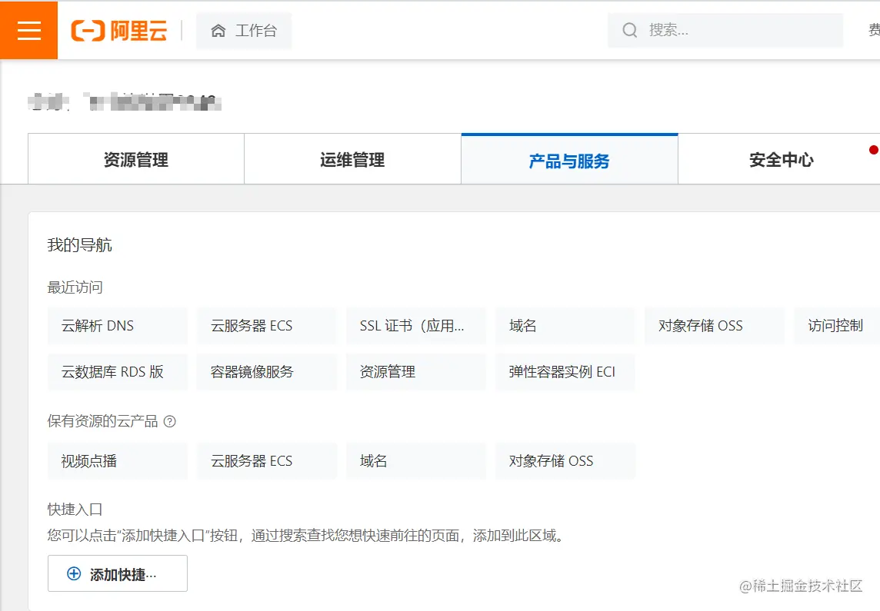This screenshot has height=611, width=880.
Task: Open the orange hamburger menu
Action: [x=28, y=30]
